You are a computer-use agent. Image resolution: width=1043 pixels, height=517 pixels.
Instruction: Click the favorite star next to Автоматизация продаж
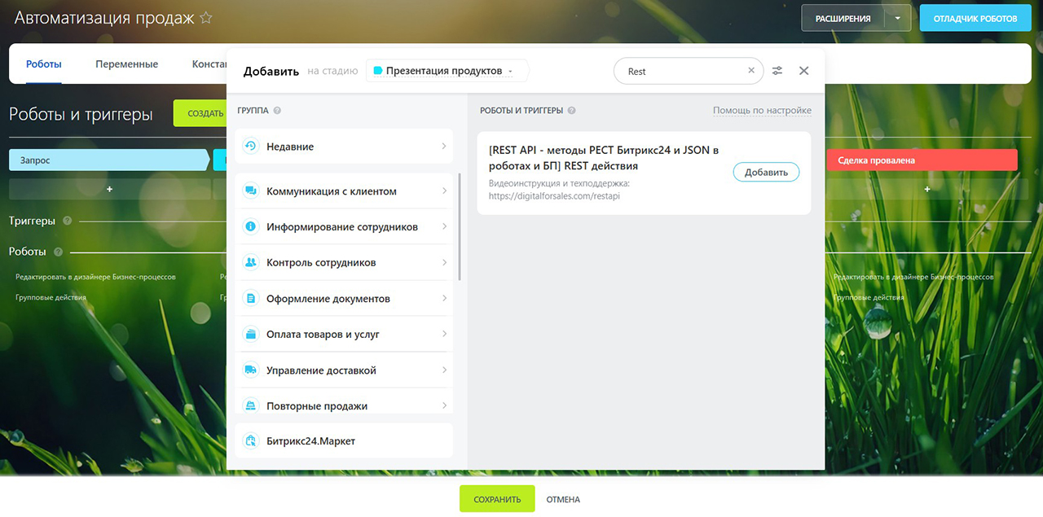[x=206, y=18]
